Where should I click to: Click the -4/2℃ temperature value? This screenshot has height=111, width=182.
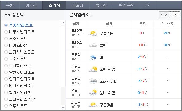click(142, 69)
